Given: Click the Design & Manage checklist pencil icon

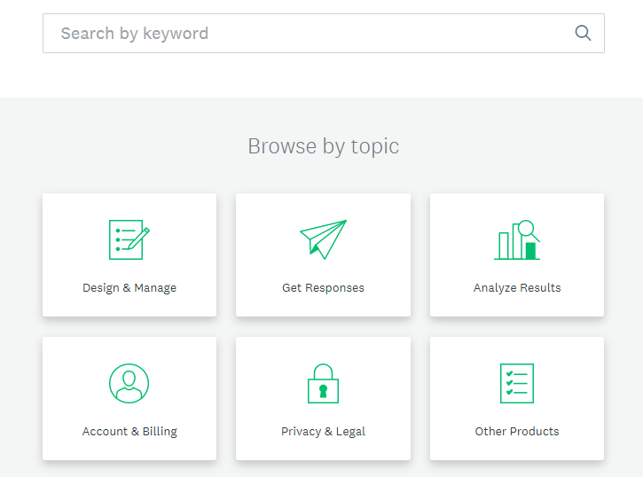Looking at the screenshot, I should pyautogui.click(x=129, y=239).
